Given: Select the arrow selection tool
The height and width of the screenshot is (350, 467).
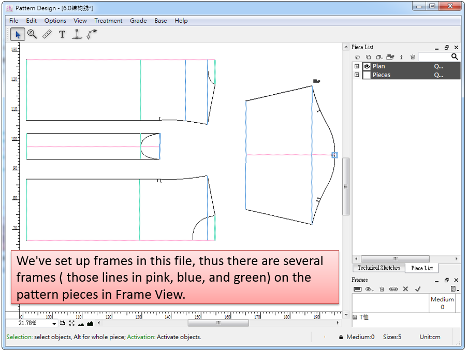Looking at the screenshot, I should click(18, 35).
